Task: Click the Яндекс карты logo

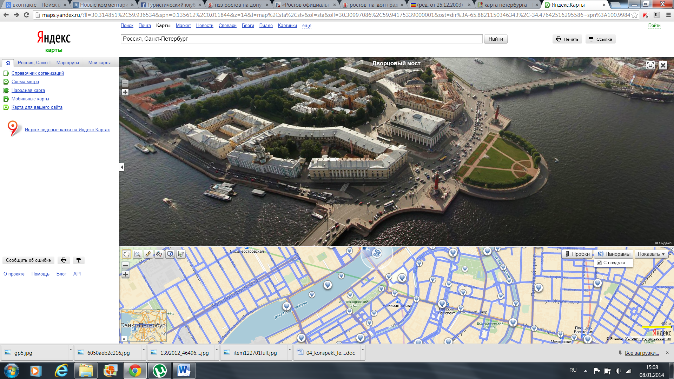Action: [x=54, y=41]
